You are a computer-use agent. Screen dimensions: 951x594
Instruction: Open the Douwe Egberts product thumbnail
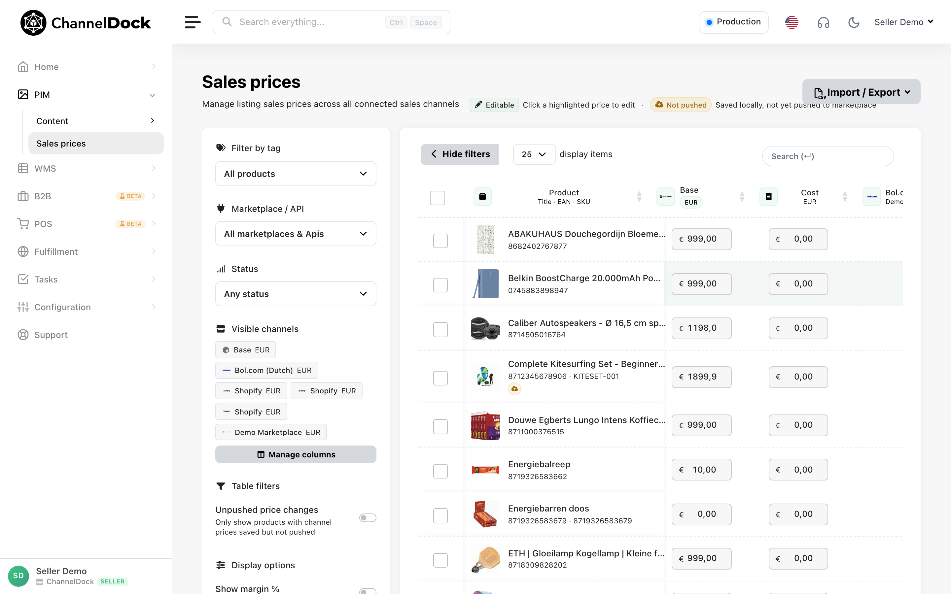(485, 425)
